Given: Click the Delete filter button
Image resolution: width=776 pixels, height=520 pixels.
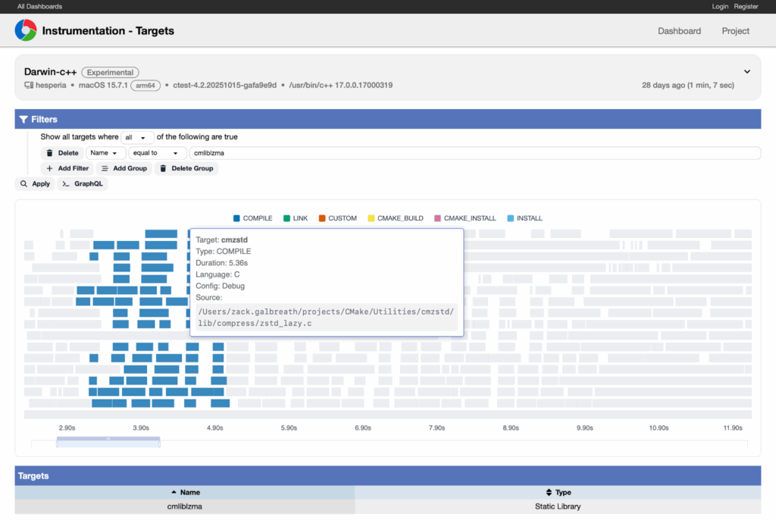Looking at the screenshot, I should [x=62, y=153].
